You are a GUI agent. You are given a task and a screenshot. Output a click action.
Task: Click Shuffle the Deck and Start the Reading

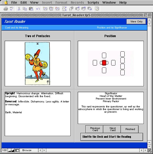(112, 137)
